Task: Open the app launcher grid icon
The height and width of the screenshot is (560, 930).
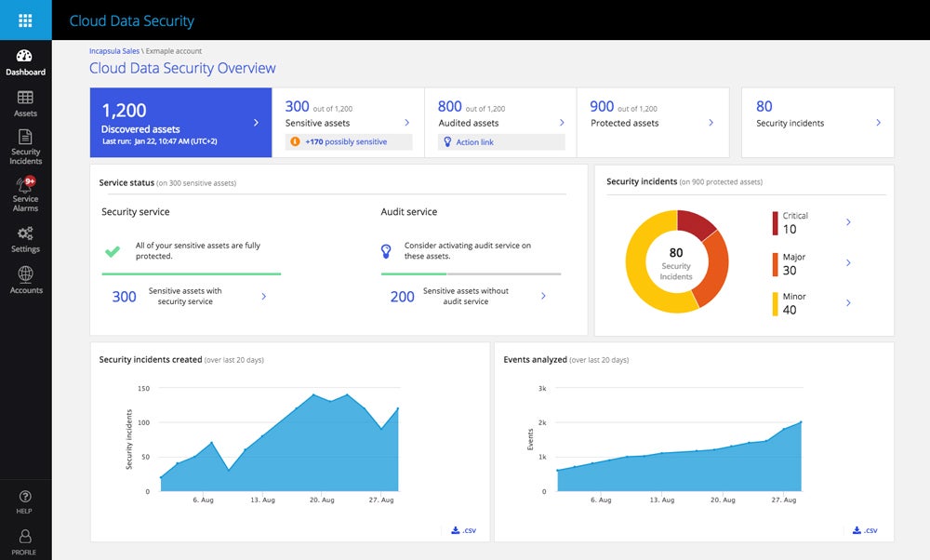Action: pos(25,20)
